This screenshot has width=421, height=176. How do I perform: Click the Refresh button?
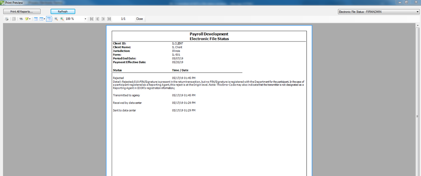click(x=63, y=12)
